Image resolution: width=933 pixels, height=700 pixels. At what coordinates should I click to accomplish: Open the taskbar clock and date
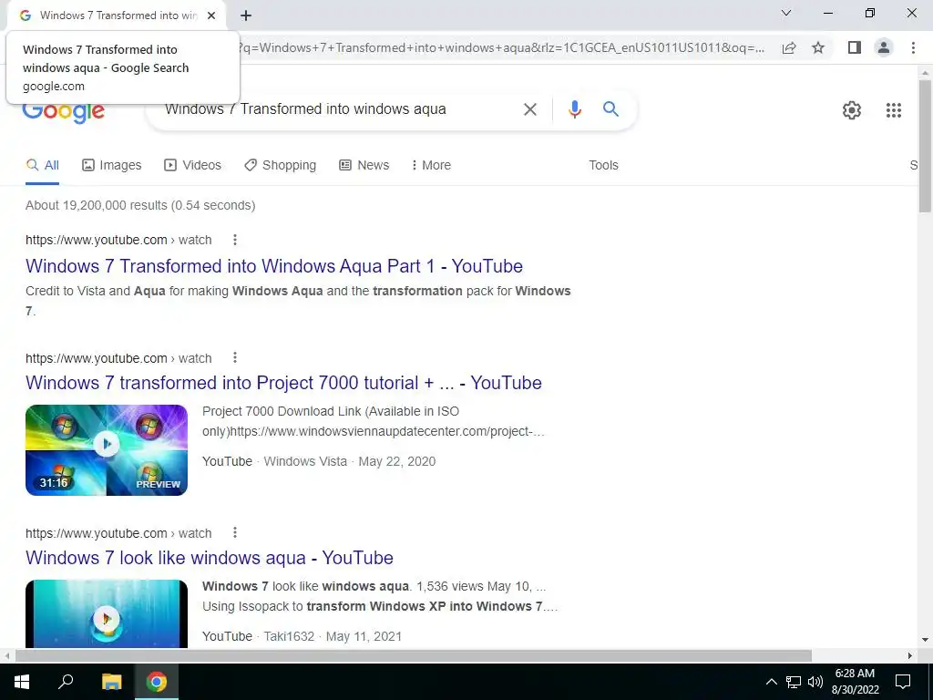(x=855, y=682)
